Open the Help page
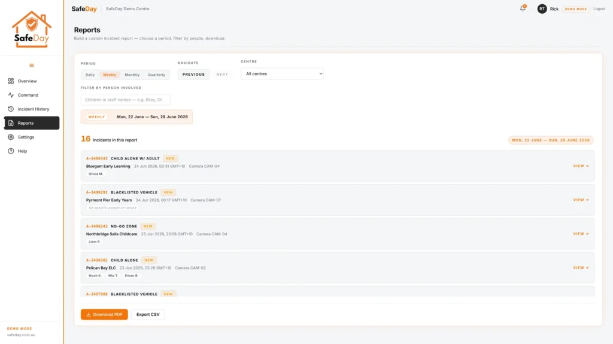This screenshot has height=344, width=613. [x=32, y=151]
